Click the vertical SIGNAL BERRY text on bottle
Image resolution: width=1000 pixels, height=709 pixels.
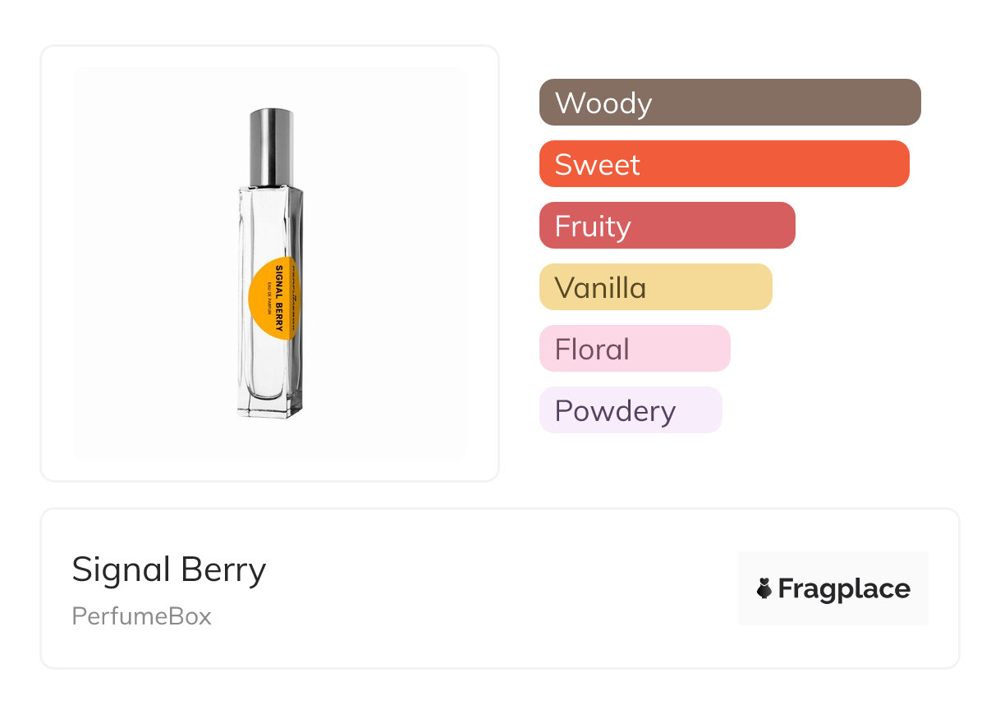(x=279, y=298)
